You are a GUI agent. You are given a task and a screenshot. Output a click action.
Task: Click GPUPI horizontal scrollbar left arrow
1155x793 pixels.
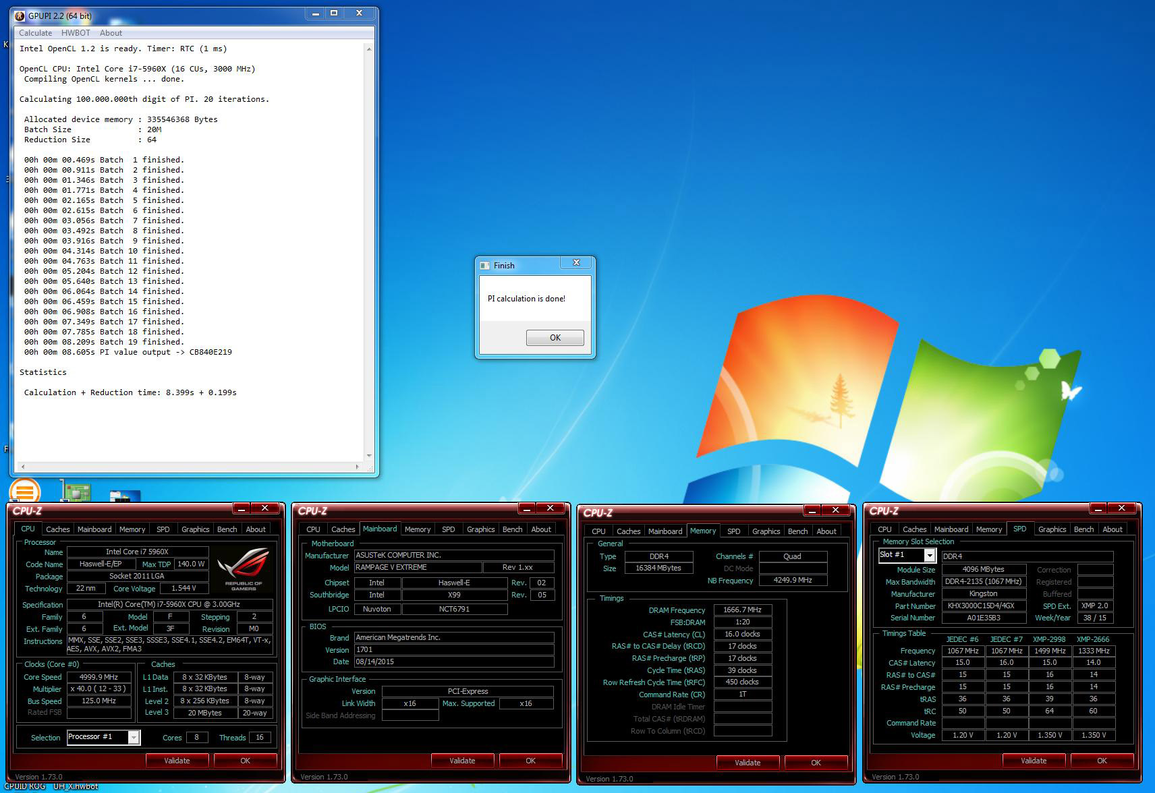[23, 467]
